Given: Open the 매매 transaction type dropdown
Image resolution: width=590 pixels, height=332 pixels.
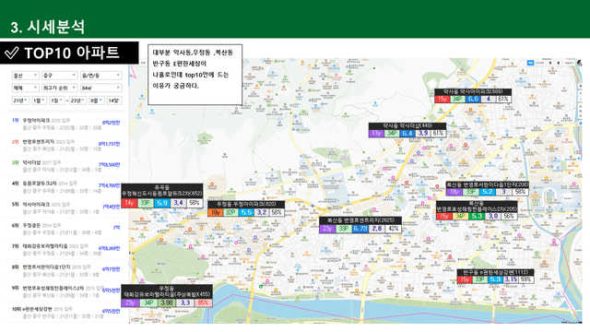Looking at the screenshot, I should [x=25, y=89].
